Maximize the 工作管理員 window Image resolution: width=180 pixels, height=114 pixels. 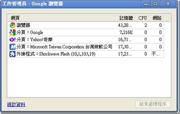click(155, 4)
